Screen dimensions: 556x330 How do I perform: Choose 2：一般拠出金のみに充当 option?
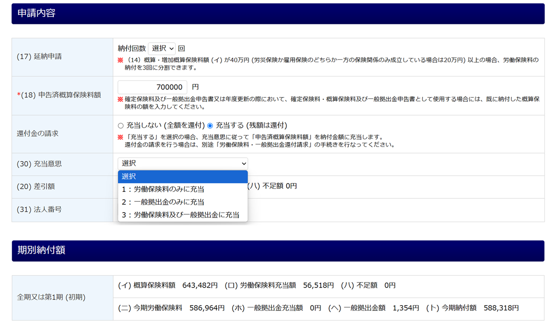183,202
